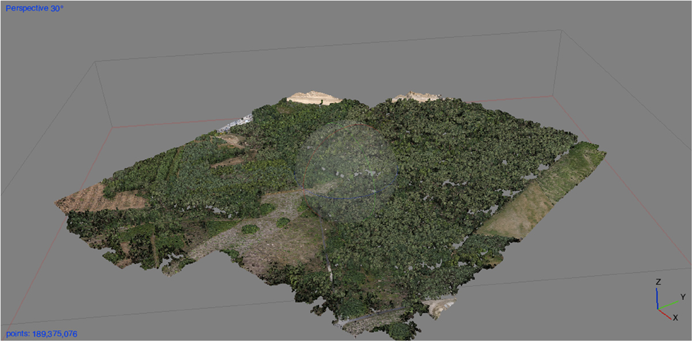This screenshot has width=692, height=341.
Task: Click the Y axis label on the gizmo
Action: point(683,297)
